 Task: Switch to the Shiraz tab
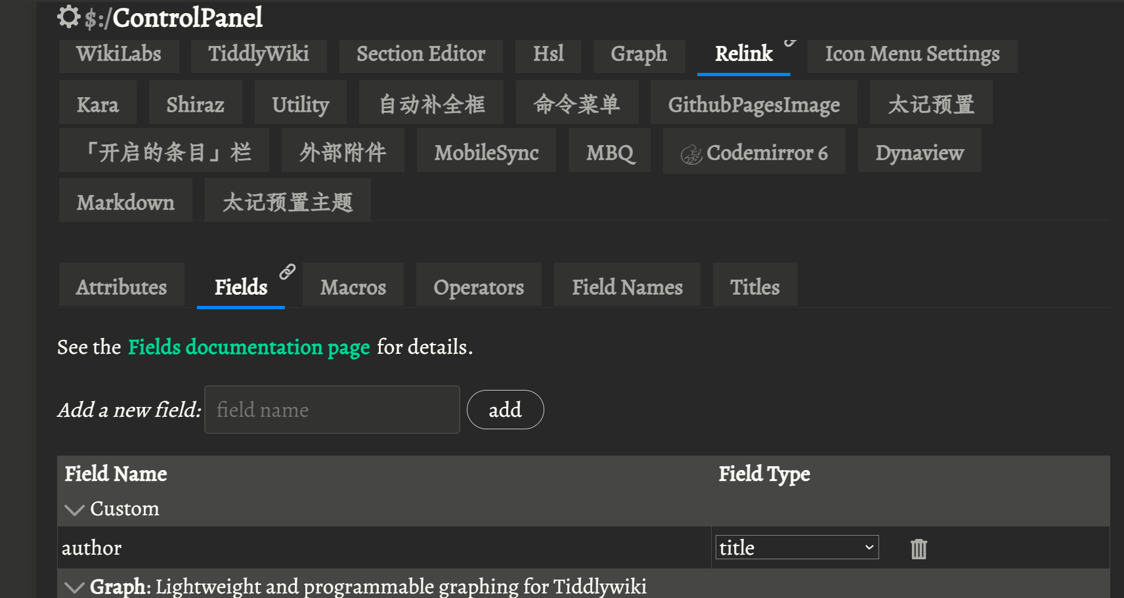(x=195, y=103)
